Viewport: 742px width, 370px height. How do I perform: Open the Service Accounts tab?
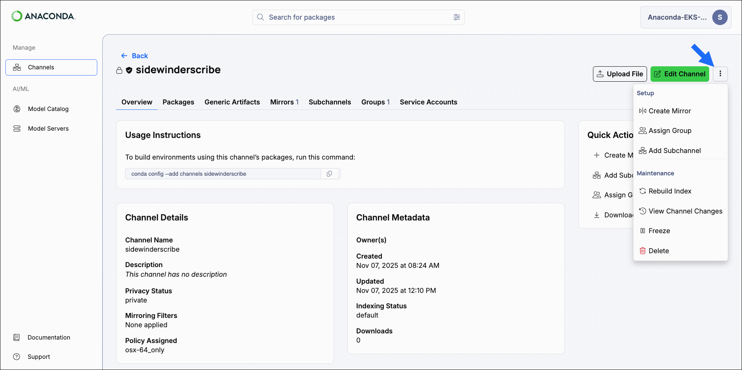[428, 102]
